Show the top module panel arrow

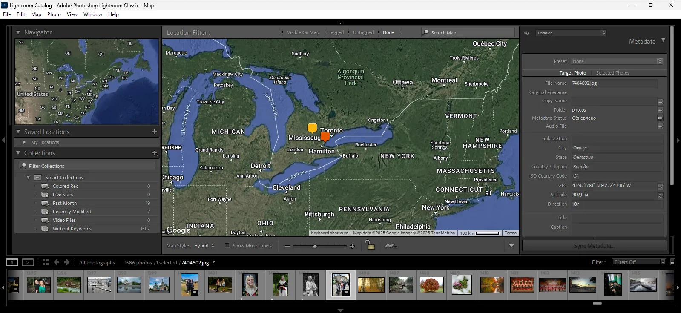click(x=340, y=22)
